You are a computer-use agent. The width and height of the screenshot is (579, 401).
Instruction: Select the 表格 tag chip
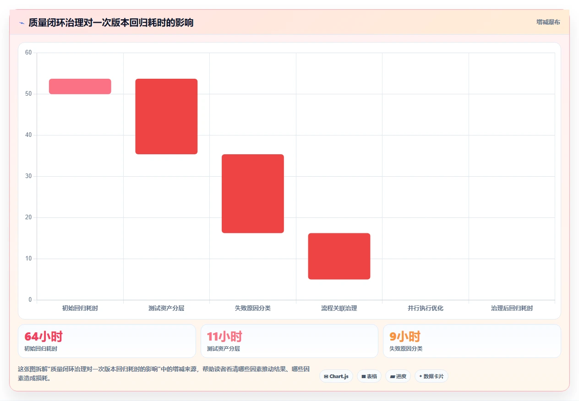click(369, 376)
